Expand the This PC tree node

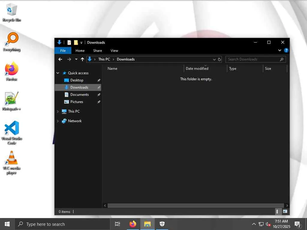(x=58, y=111)
